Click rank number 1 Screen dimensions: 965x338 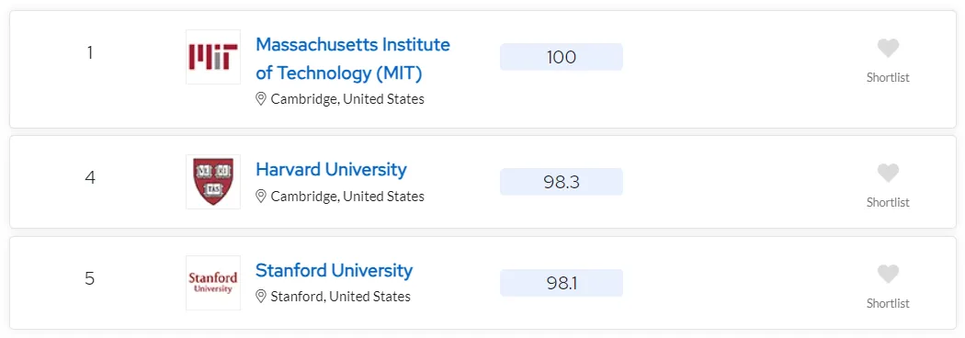click(90, 53)
